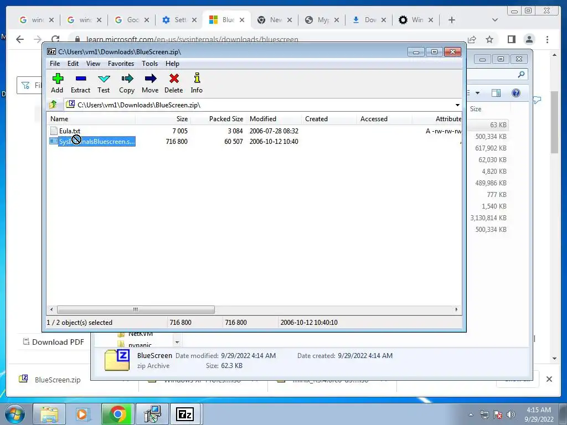Toggle Chrome side panel icon
Screen dimensions: 567x425
pyautogui.click(x=511, y=39)
